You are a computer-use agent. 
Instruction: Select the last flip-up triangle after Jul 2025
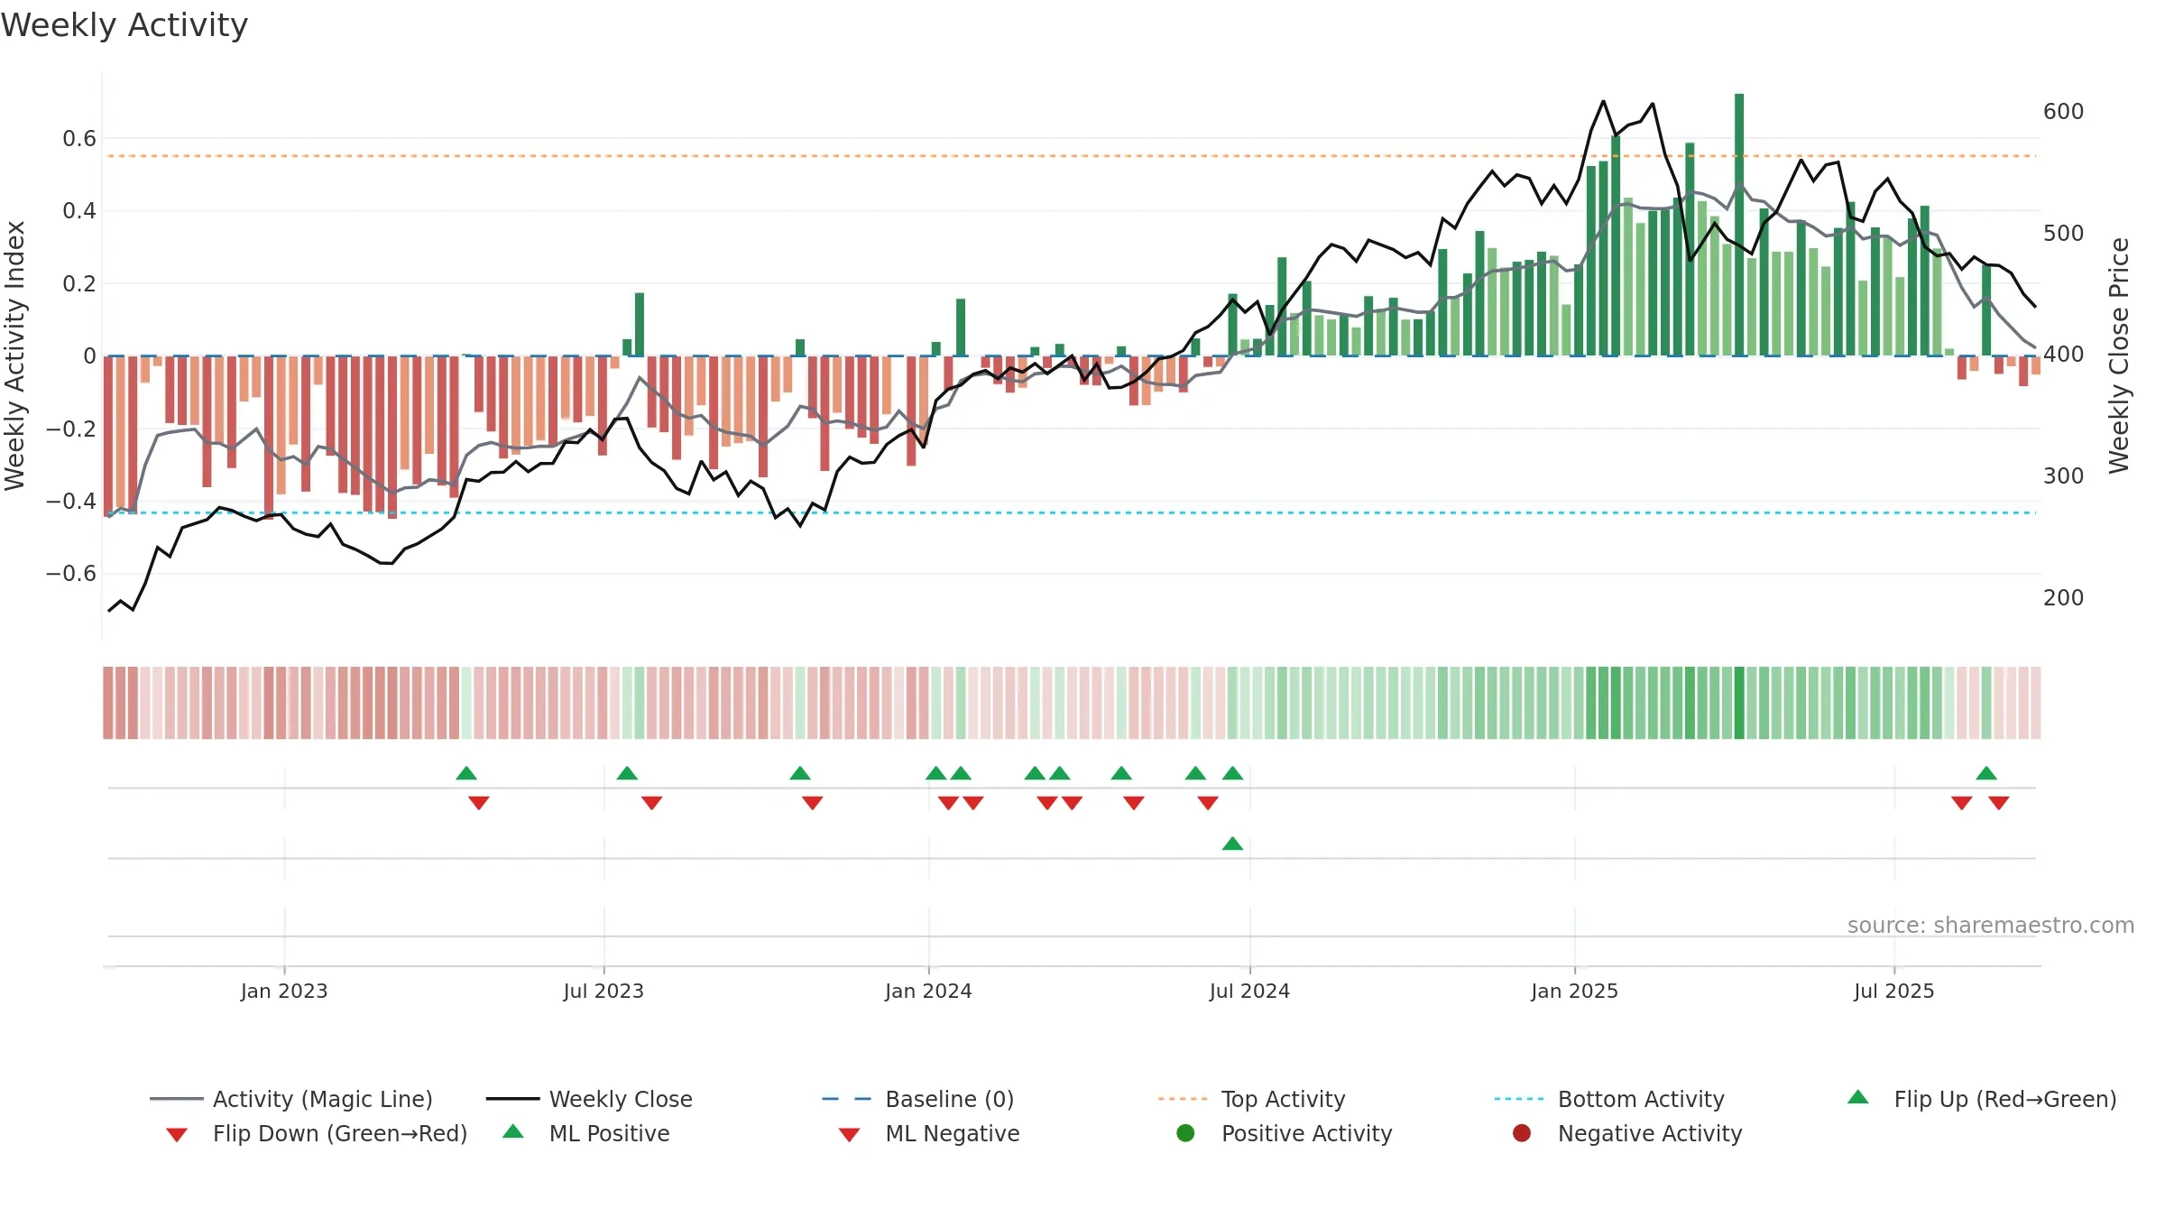pos(1986,773)
